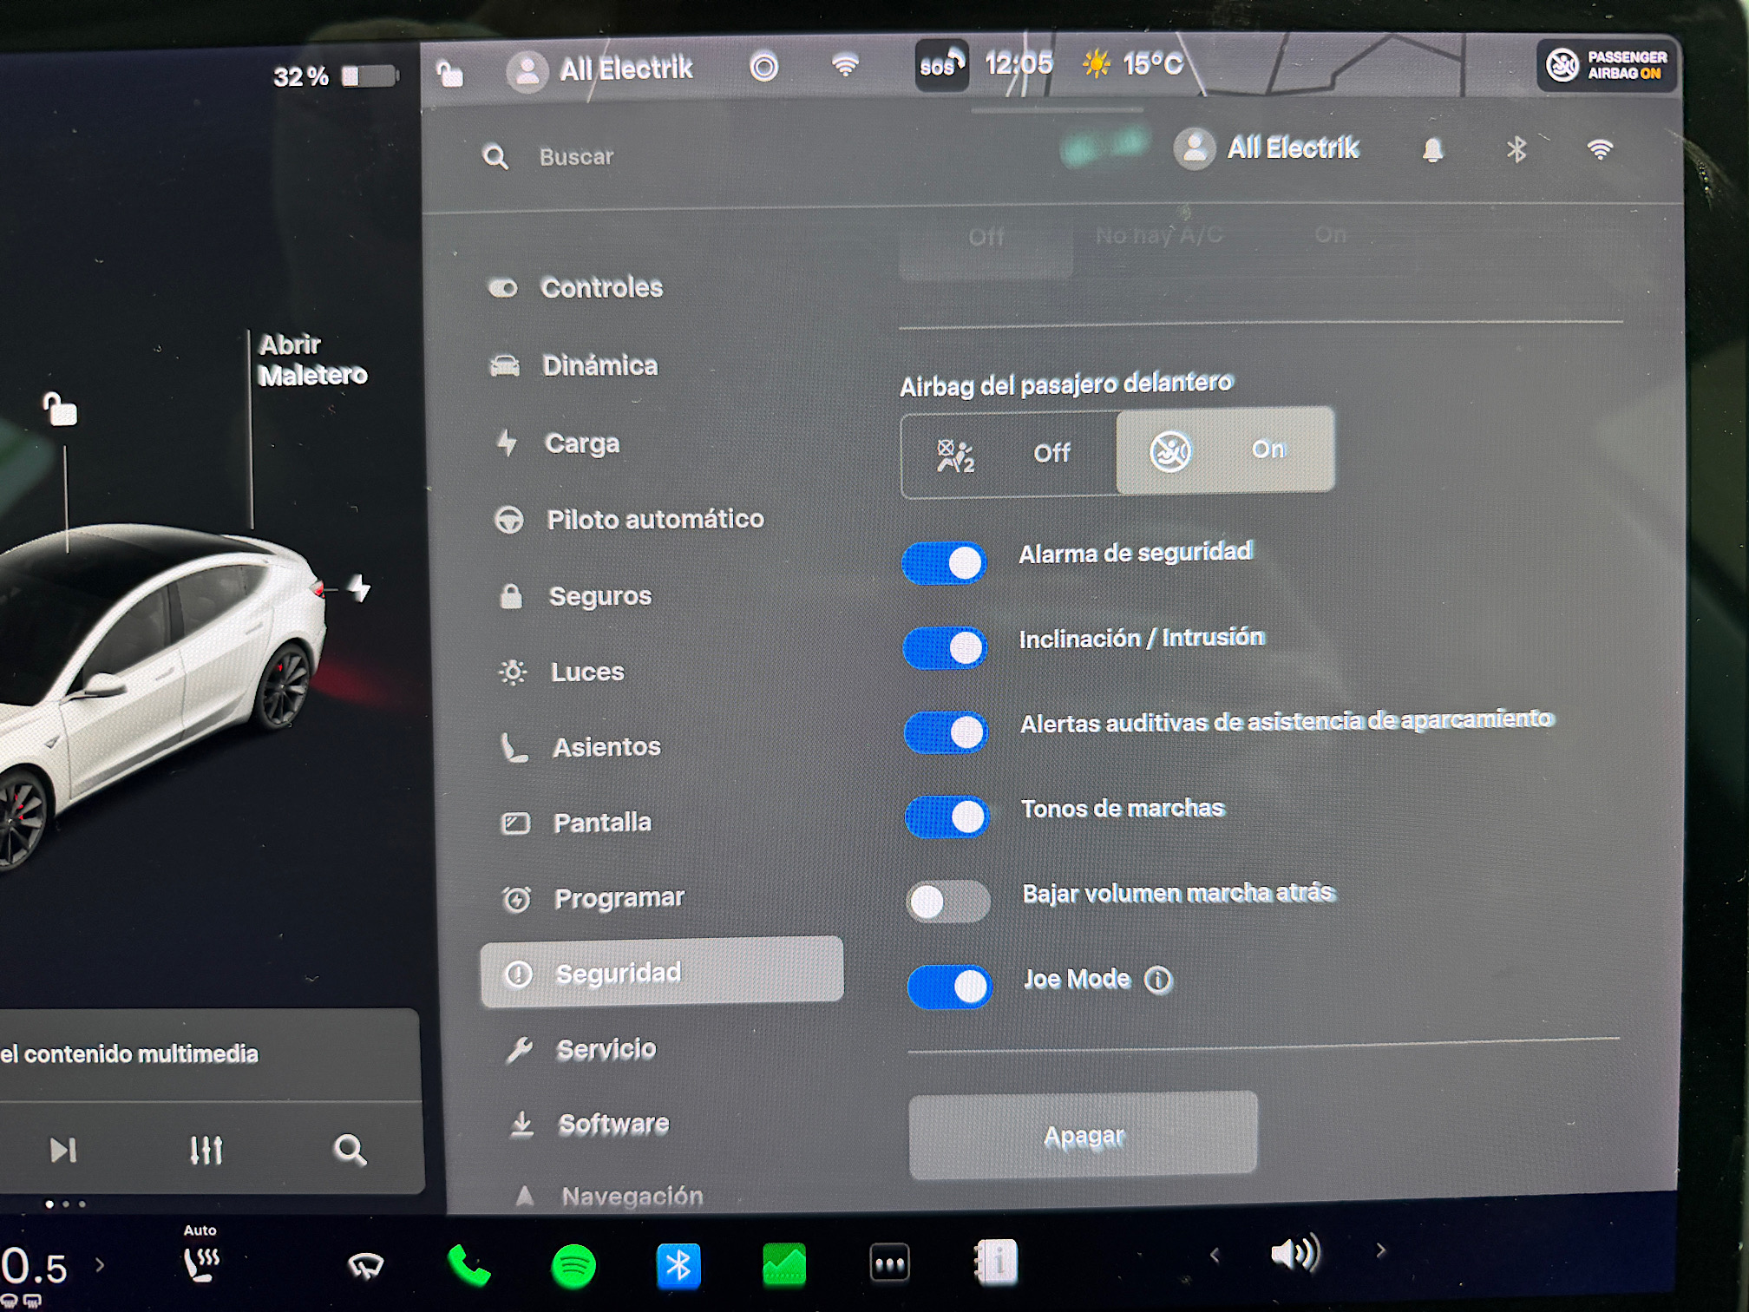Image resolution: width=1749 pixels, height=1312 pixels.
Task: Open the Spotify app in the dock
Action: point(573,1266)
